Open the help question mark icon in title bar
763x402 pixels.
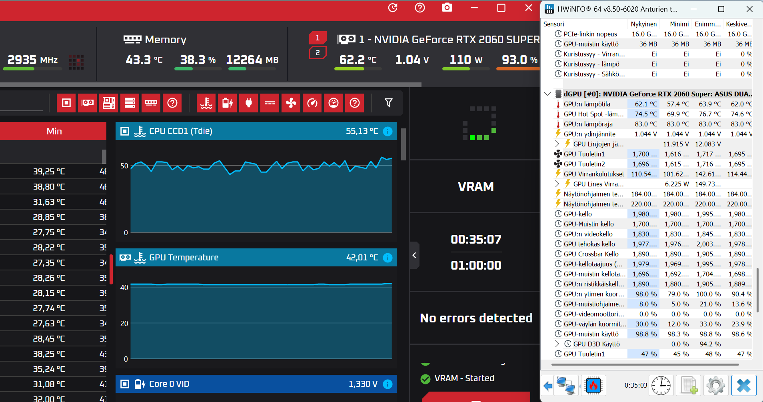[x=420, y=8]
